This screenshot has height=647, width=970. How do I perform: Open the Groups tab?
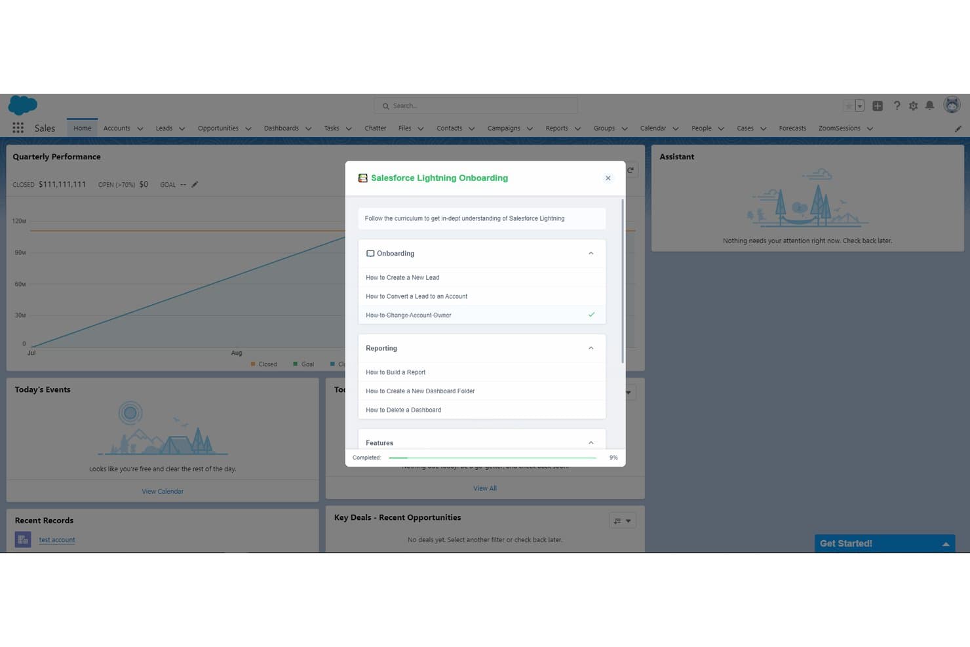(604, 128)
